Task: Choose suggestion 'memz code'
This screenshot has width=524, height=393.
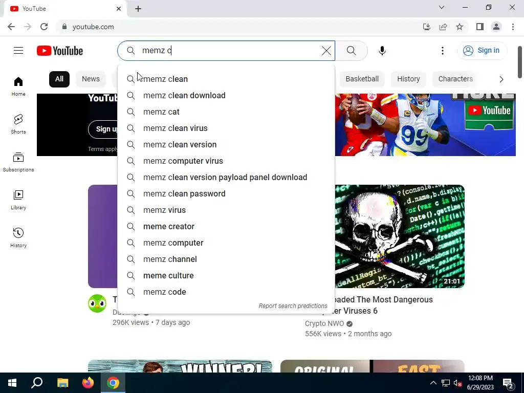Action: pos(226,292)
